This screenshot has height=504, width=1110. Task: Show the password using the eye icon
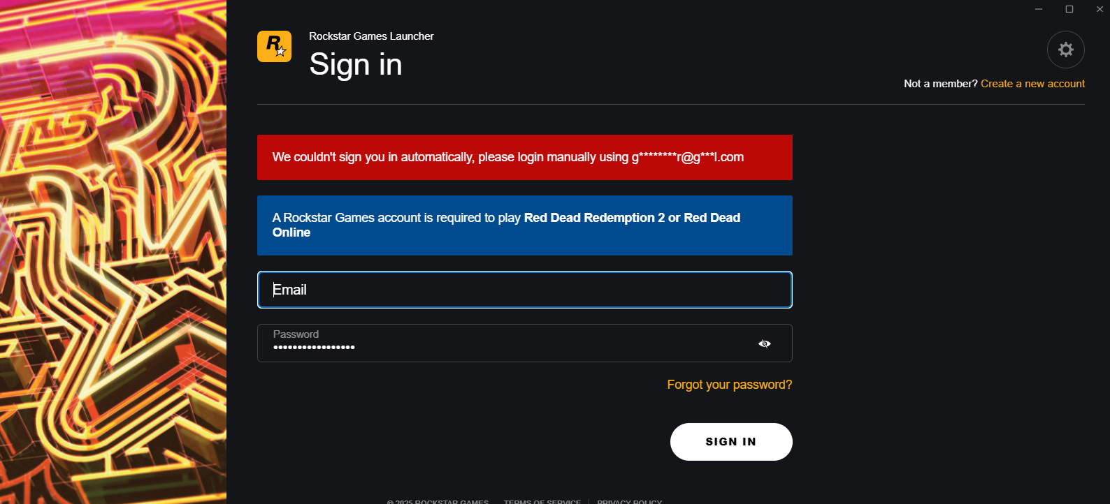click(765, 343)
